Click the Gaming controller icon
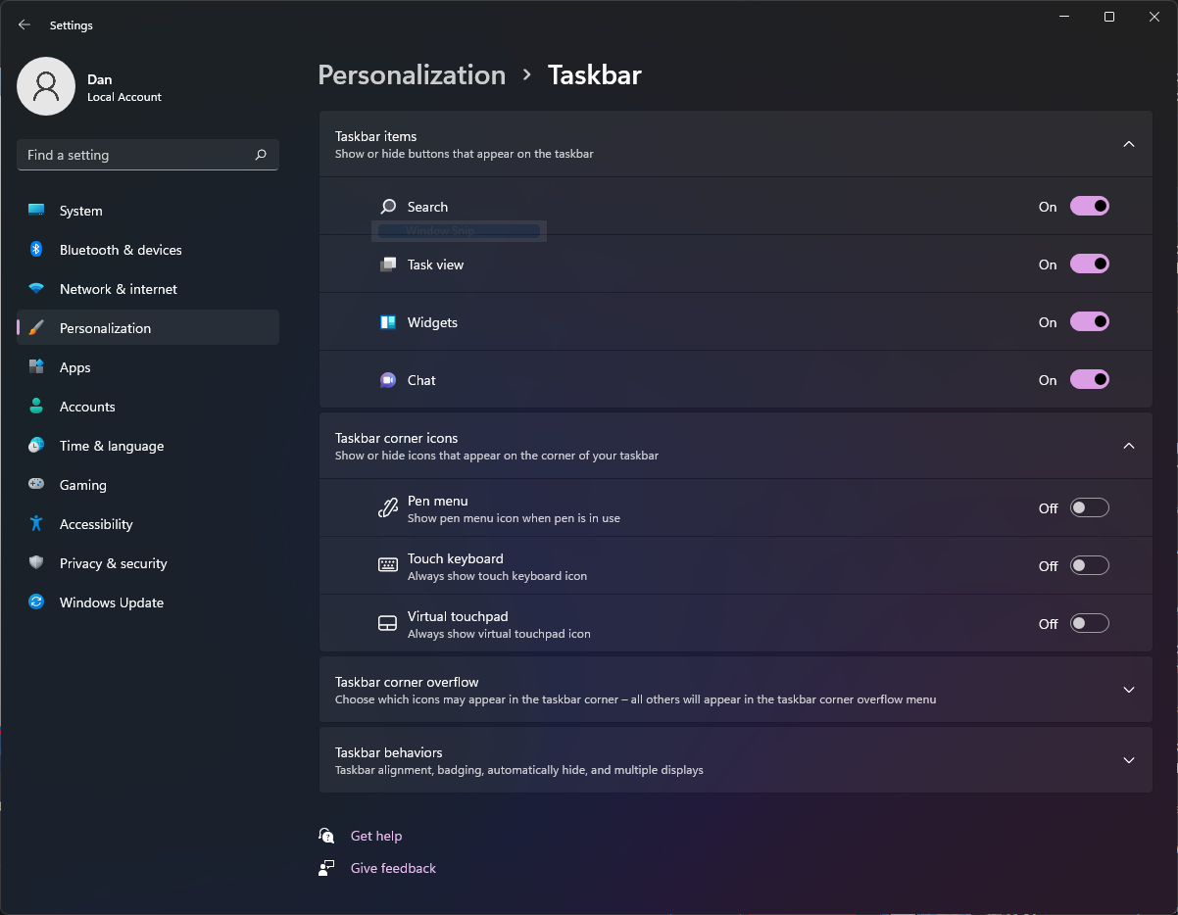The width and height of the screenshot is (1178, 915). 36,485
